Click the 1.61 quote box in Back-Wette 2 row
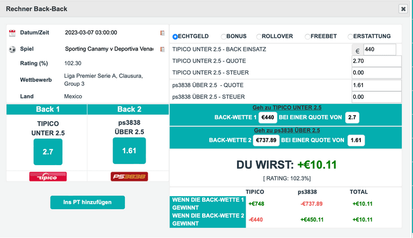Viewport: 413px width, 238px height. 356,140
